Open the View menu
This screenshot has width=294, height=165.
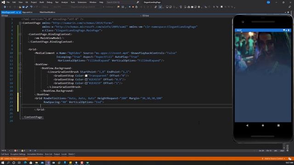coord(20,2)
